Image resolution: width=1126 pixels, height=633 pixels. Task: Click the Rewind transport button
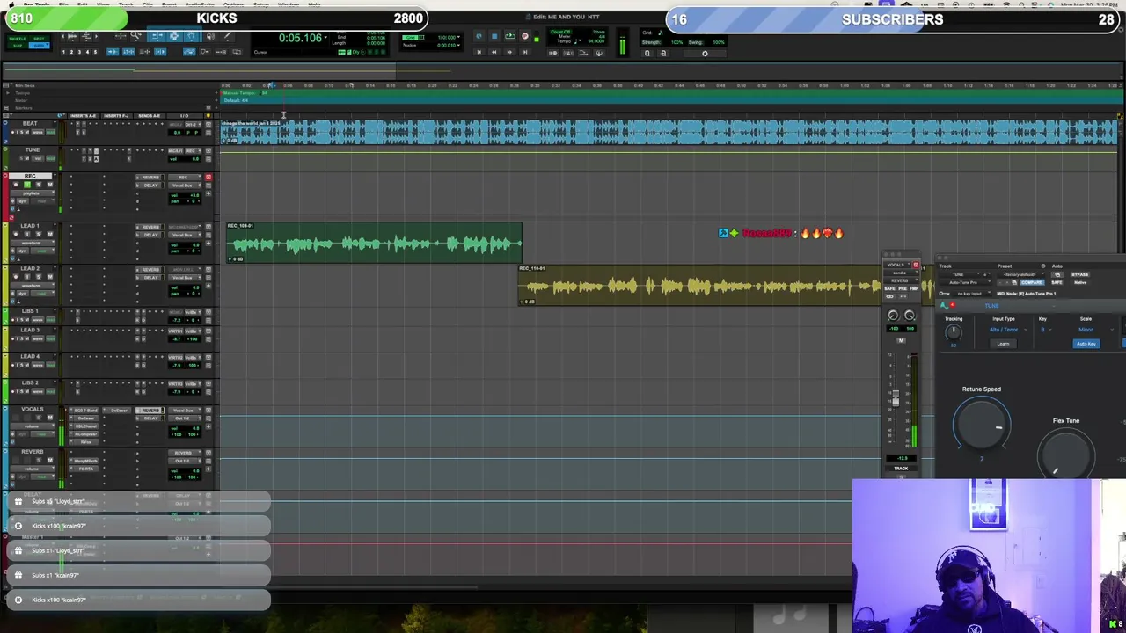(x=494, y=52)
